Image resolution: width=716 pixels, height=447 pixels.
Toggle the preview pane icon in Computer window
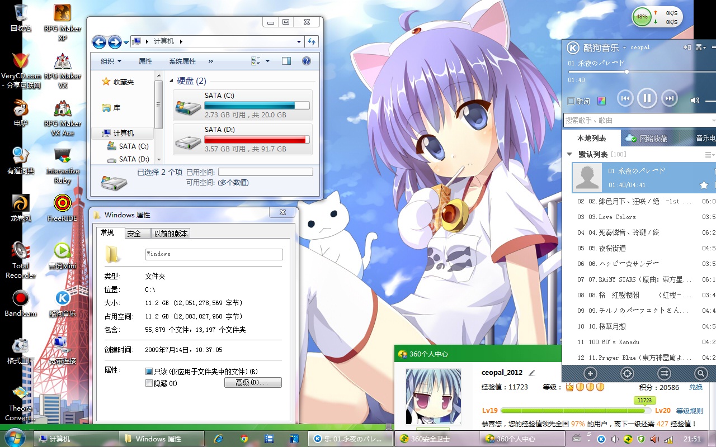(286, 61)
